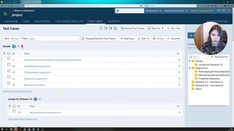Click the app logo icon near project
The width and height of the screenshot is (234, 131).
5,14
